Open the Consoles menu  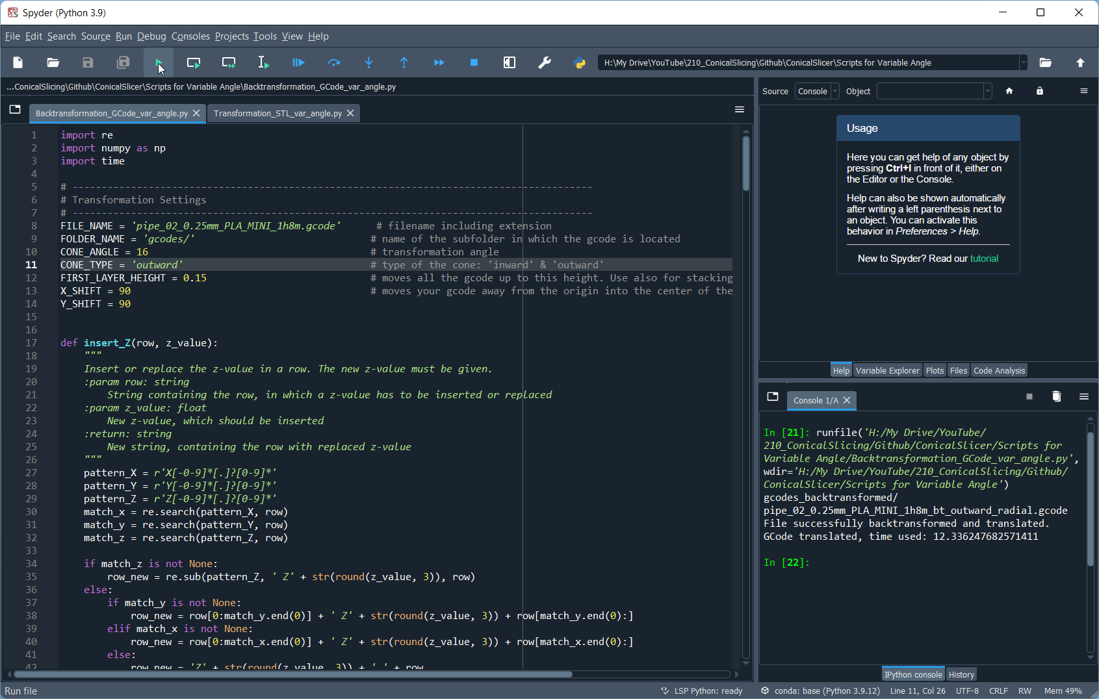point(190,36)
